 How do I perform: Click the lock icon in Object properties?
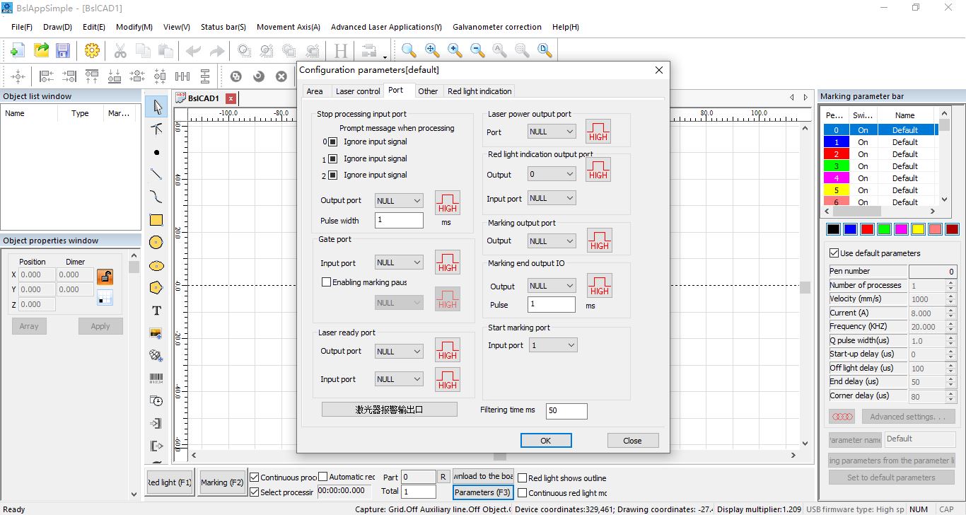(105, 276)
